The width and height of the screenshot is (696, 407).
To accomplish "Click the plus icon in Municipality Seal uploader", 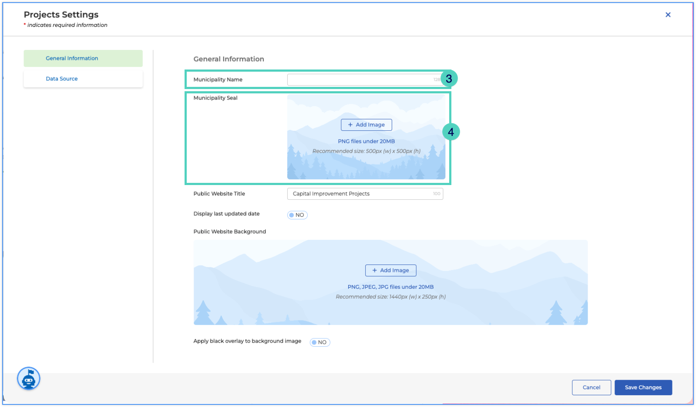I will tap(350, 125).
